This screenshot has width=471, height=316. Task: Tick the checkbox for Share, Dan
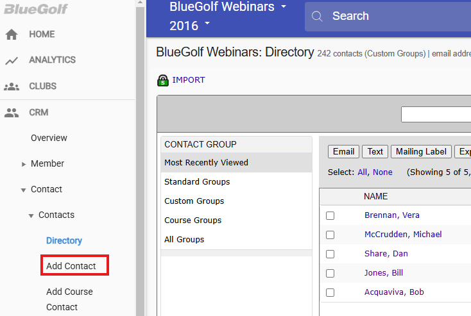point(330,254)
